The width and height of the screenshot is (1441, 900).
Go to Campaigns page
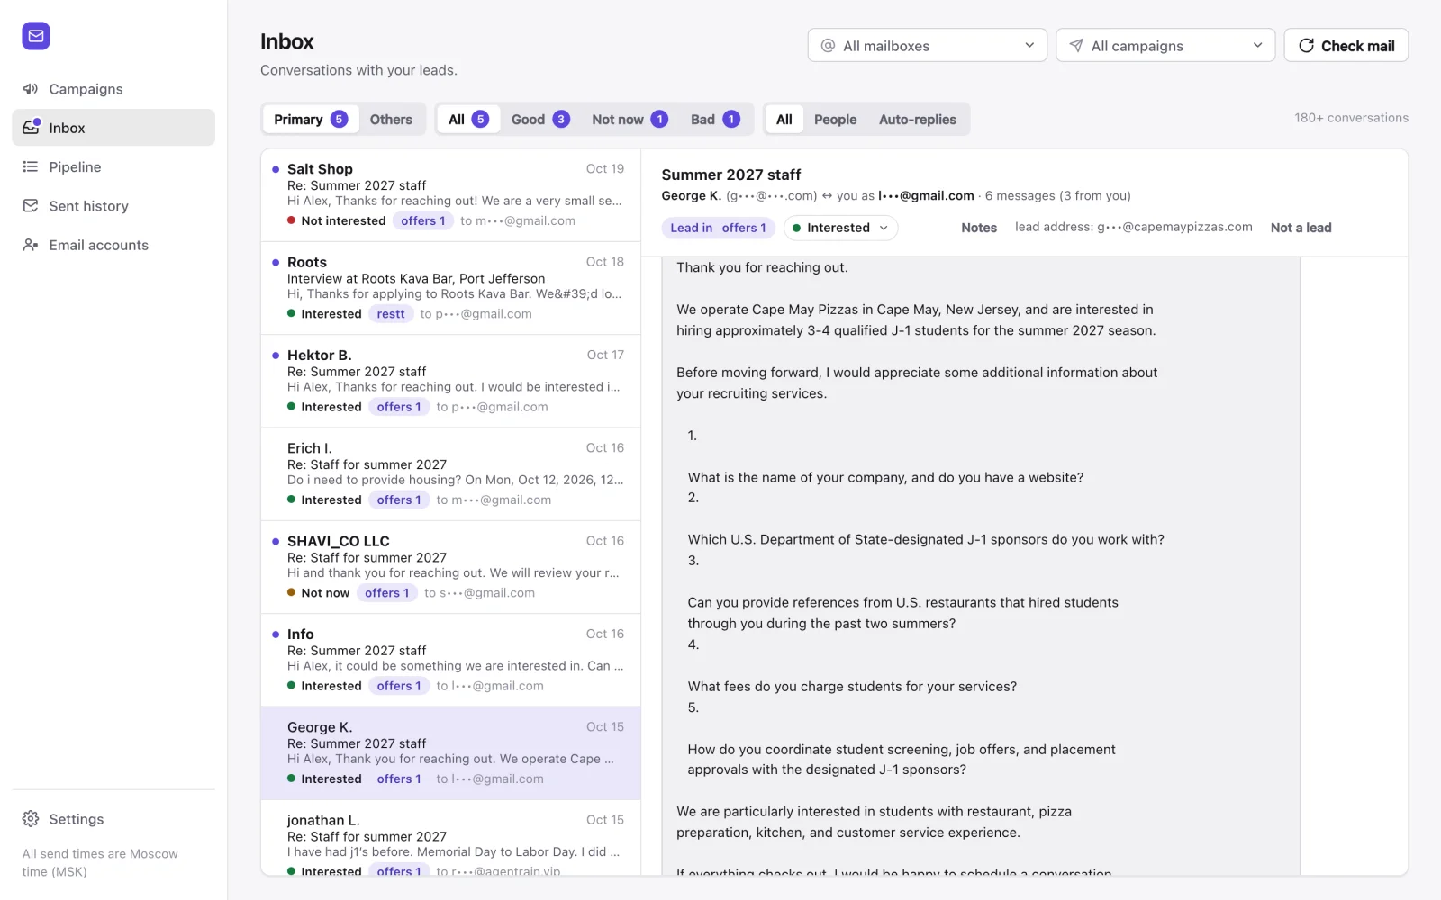tap(113, 89)
